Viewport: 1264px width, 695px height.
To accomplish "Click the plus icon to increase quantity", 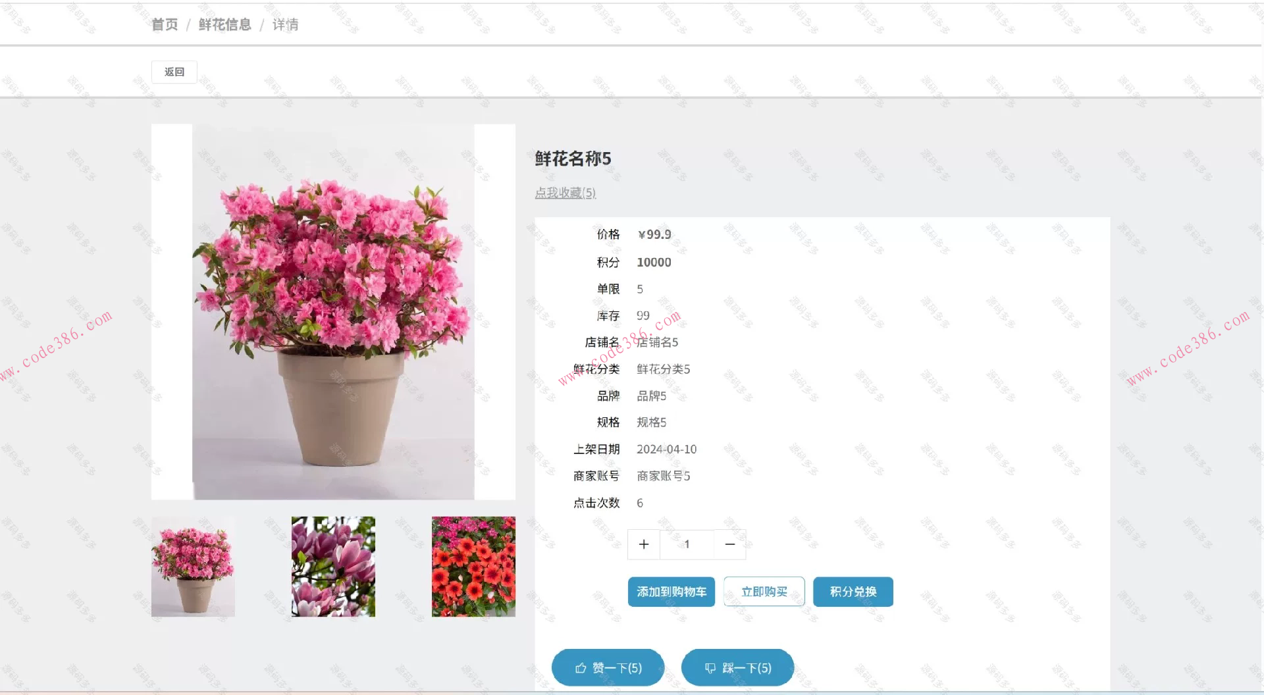I will pyautogui.click(x=643, y=544).
